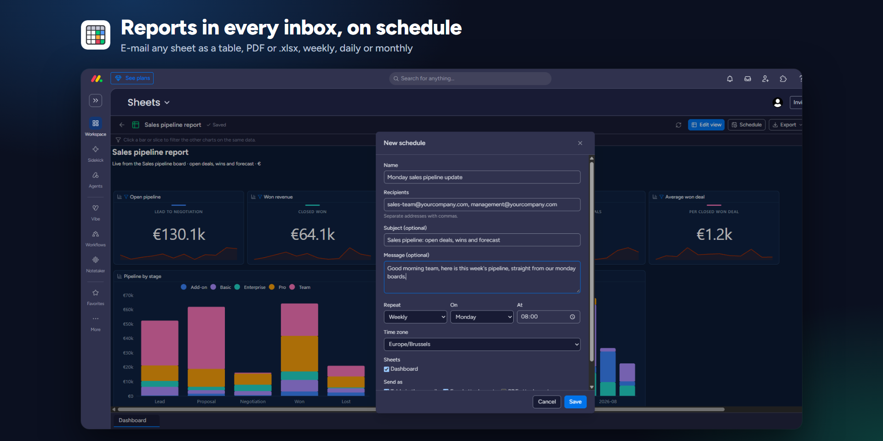This screenshot has width=883, height=441.
Task: Close the New schedule dialog
Action: point(580,143)
